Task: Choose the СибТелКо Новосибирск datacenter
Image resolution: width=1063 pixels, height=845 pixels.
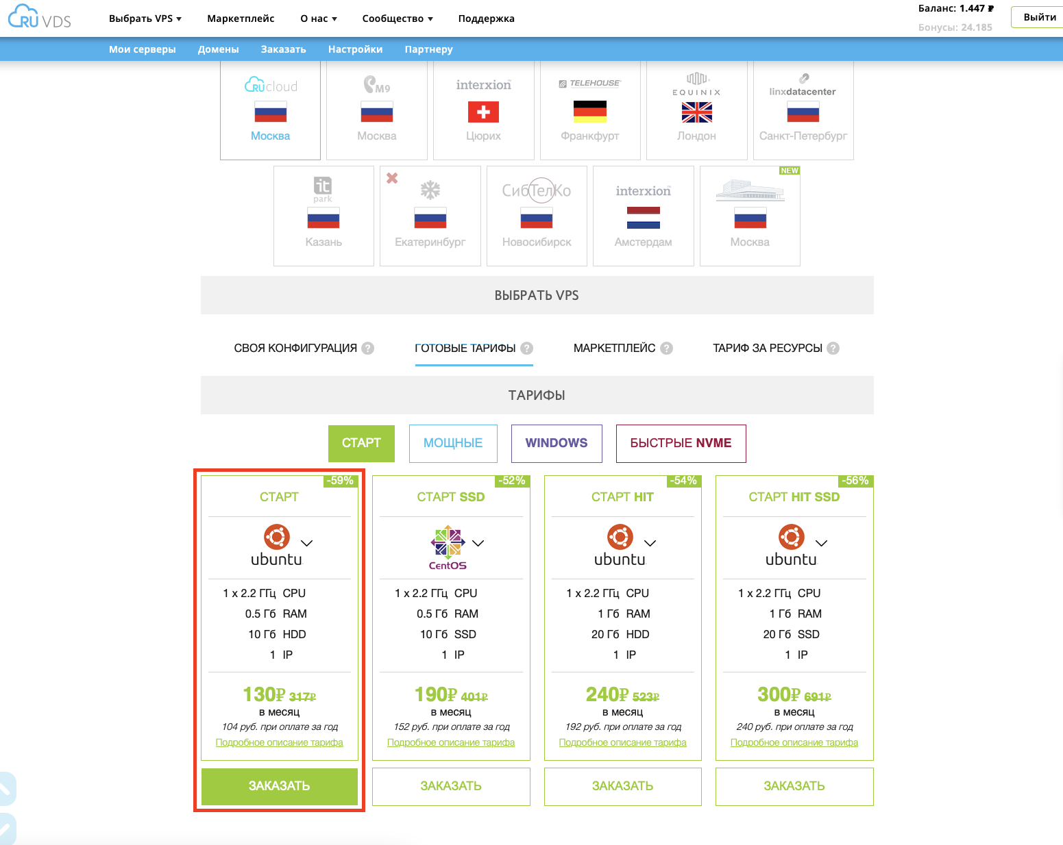Action: [x=537, y=216]
